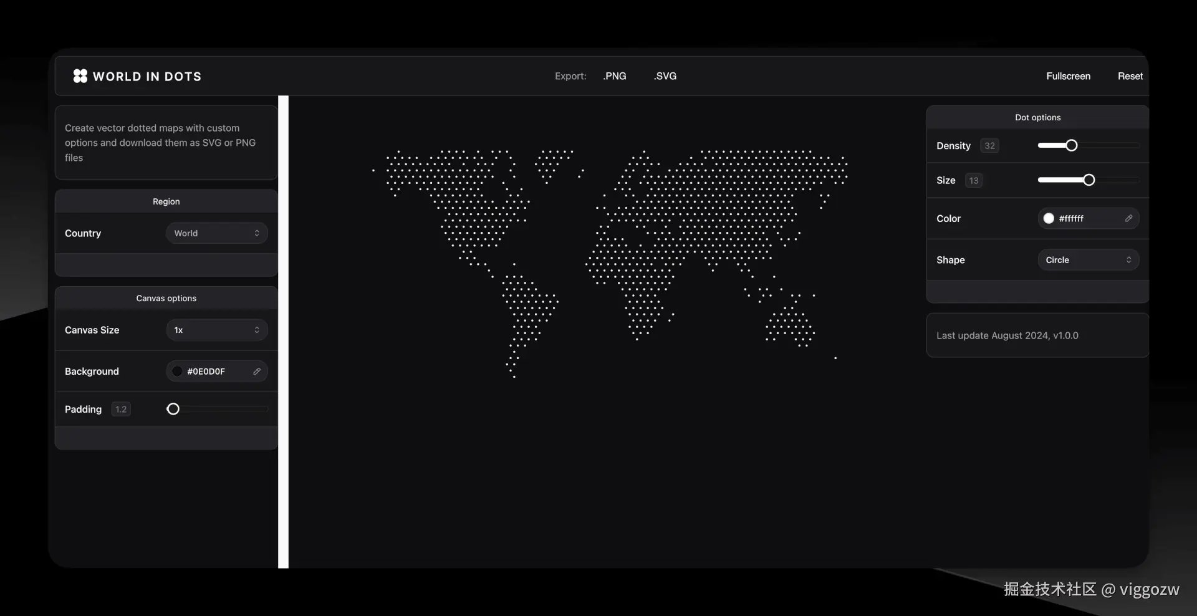Click the eyedropper icon beside the Background color

(x=257, y=371)
